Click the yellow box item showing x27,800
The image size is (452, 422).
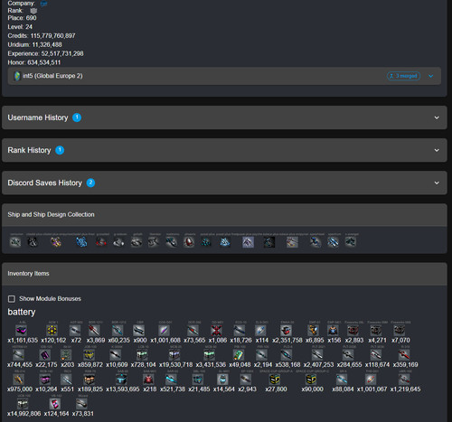pos(275,380)
